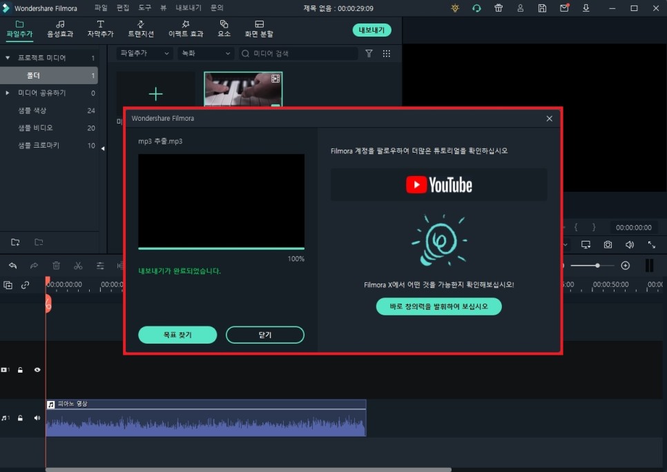
Task: Click the undo arrow in timeline toolbar
Action: (12, 266)
